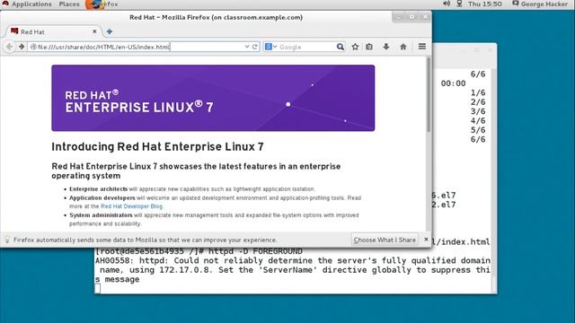The height and width of the screenshot is (323, 575).
Task: Click the Firefox page vertical scrollbar
Action: [429, 95]
